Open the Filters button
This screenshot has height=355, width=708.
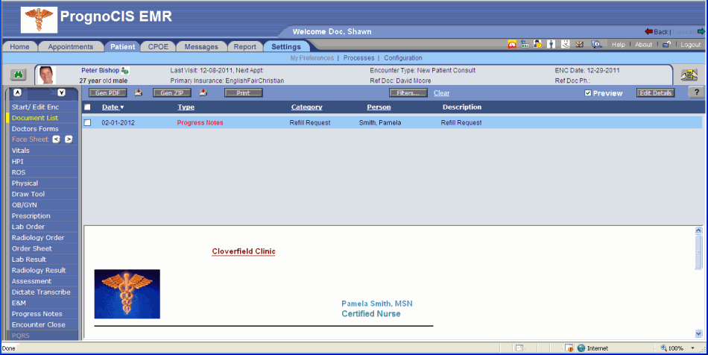[x=408, y=92]
